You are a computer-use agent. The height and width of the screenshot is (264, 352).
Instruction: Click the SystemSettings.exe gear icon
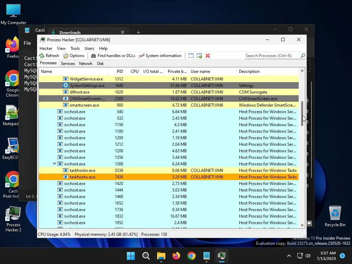[66, 85]
